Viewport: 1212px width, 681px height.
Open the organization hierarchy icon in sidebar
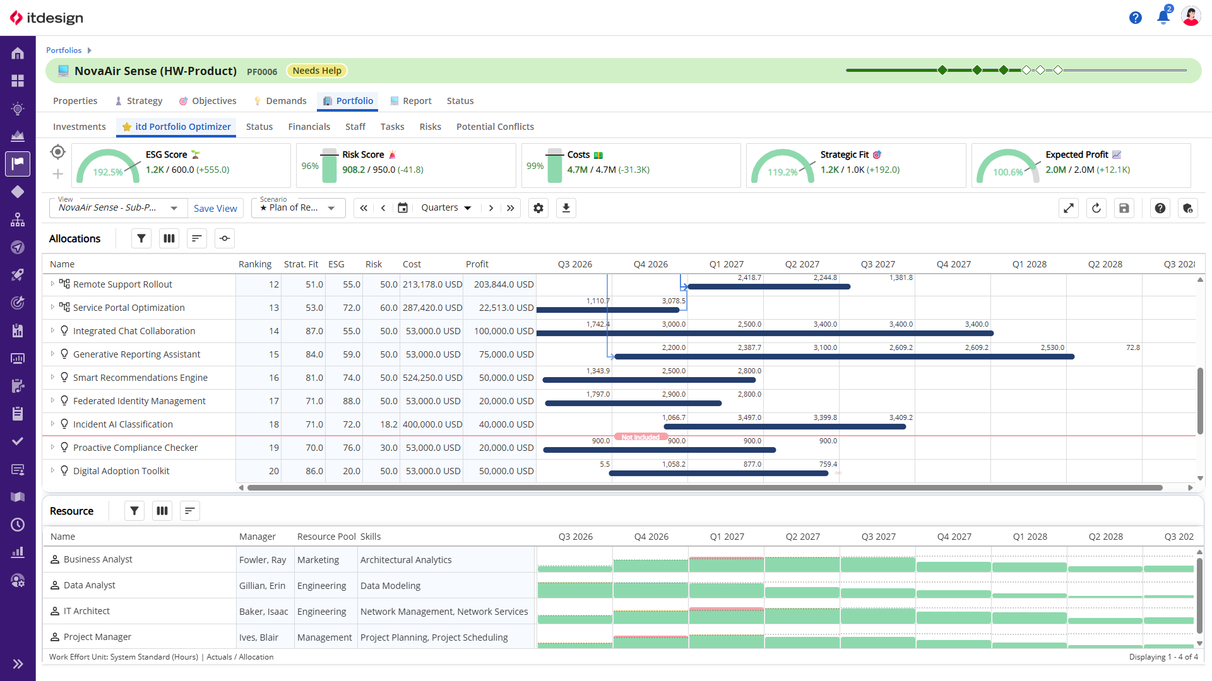[18, 219]
